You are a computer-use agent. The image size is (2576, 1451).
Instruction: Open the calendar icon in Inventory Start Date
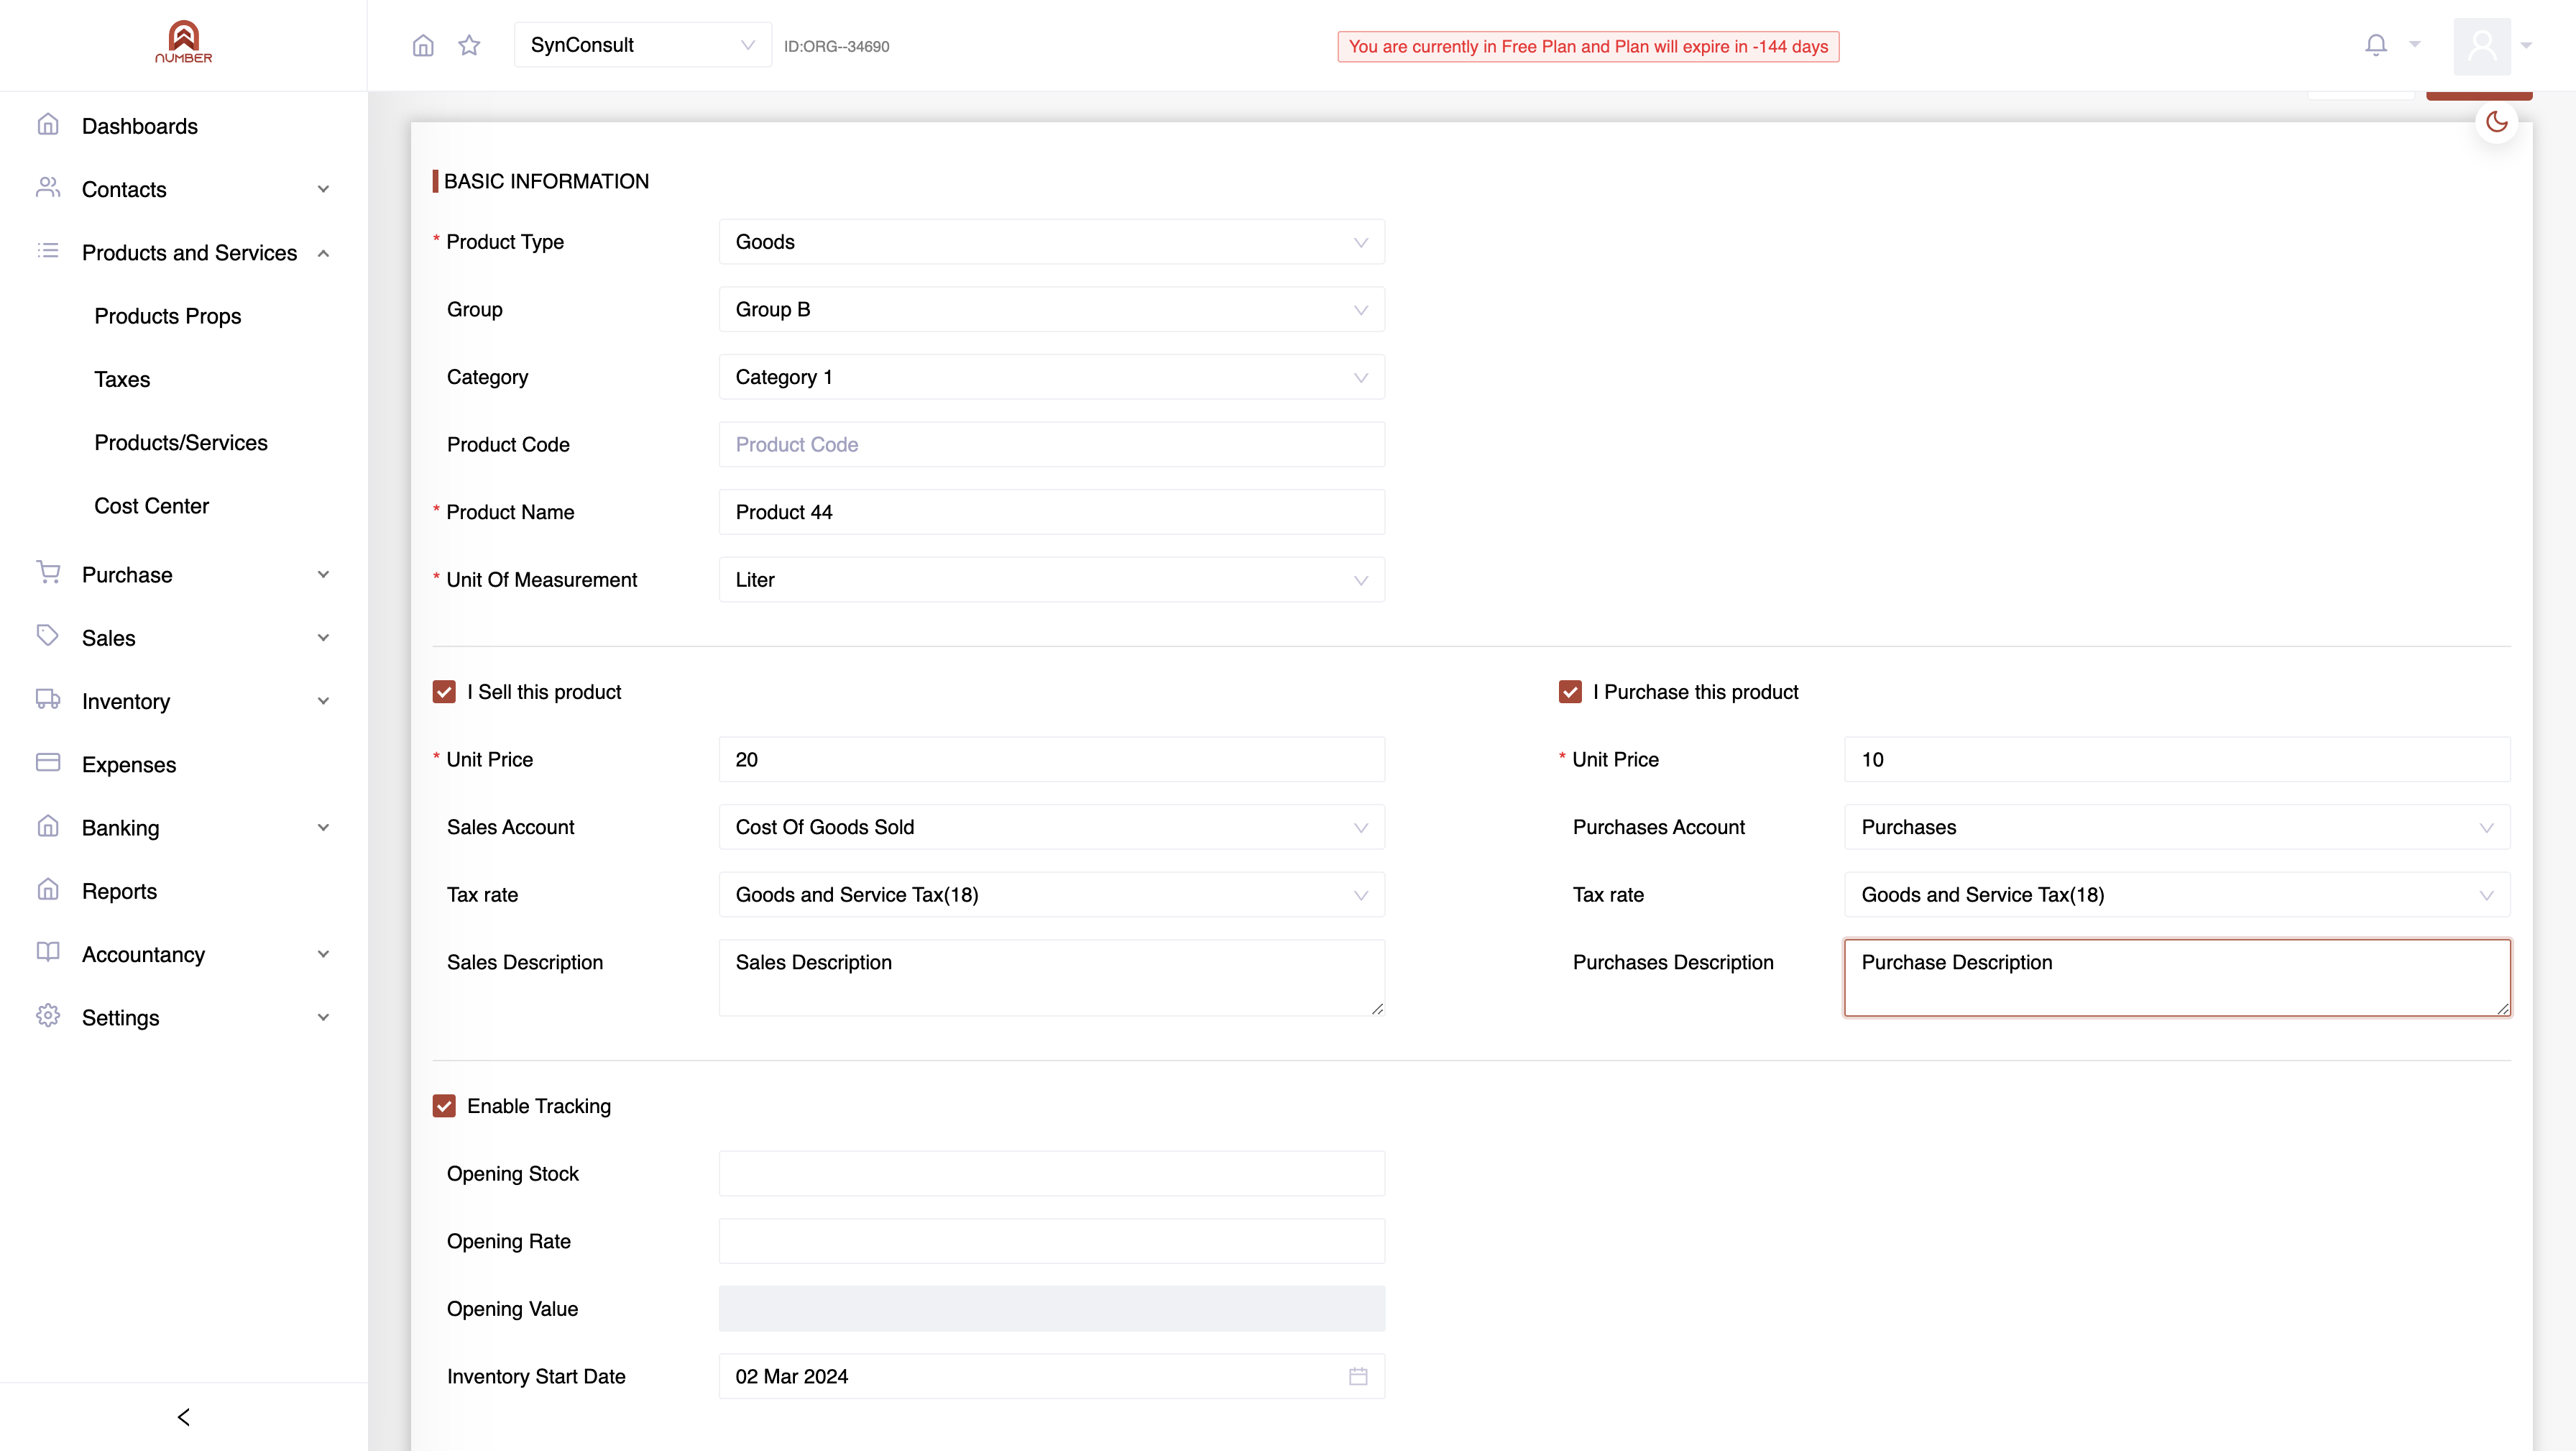1358,1376
